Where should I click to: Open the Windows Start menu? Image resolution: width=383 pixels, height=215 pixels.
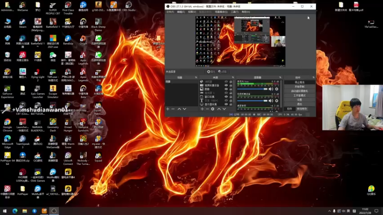5,211
